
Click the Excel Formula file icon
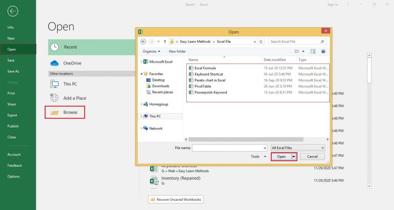click(191, 68)
